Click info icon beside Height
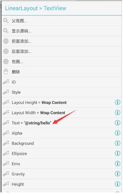 pos(117,184)
